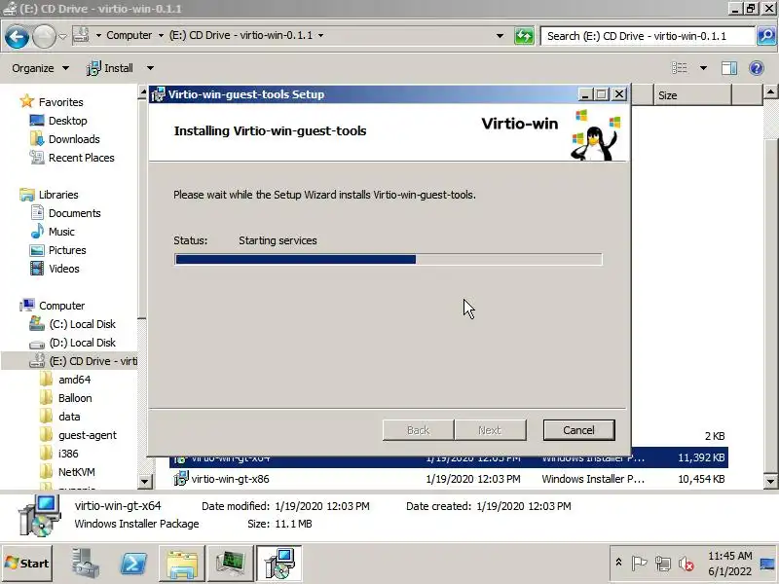Show hidden tray icons arrow
The height and width of the screenshot is (584, 779).
coord(618,563)
